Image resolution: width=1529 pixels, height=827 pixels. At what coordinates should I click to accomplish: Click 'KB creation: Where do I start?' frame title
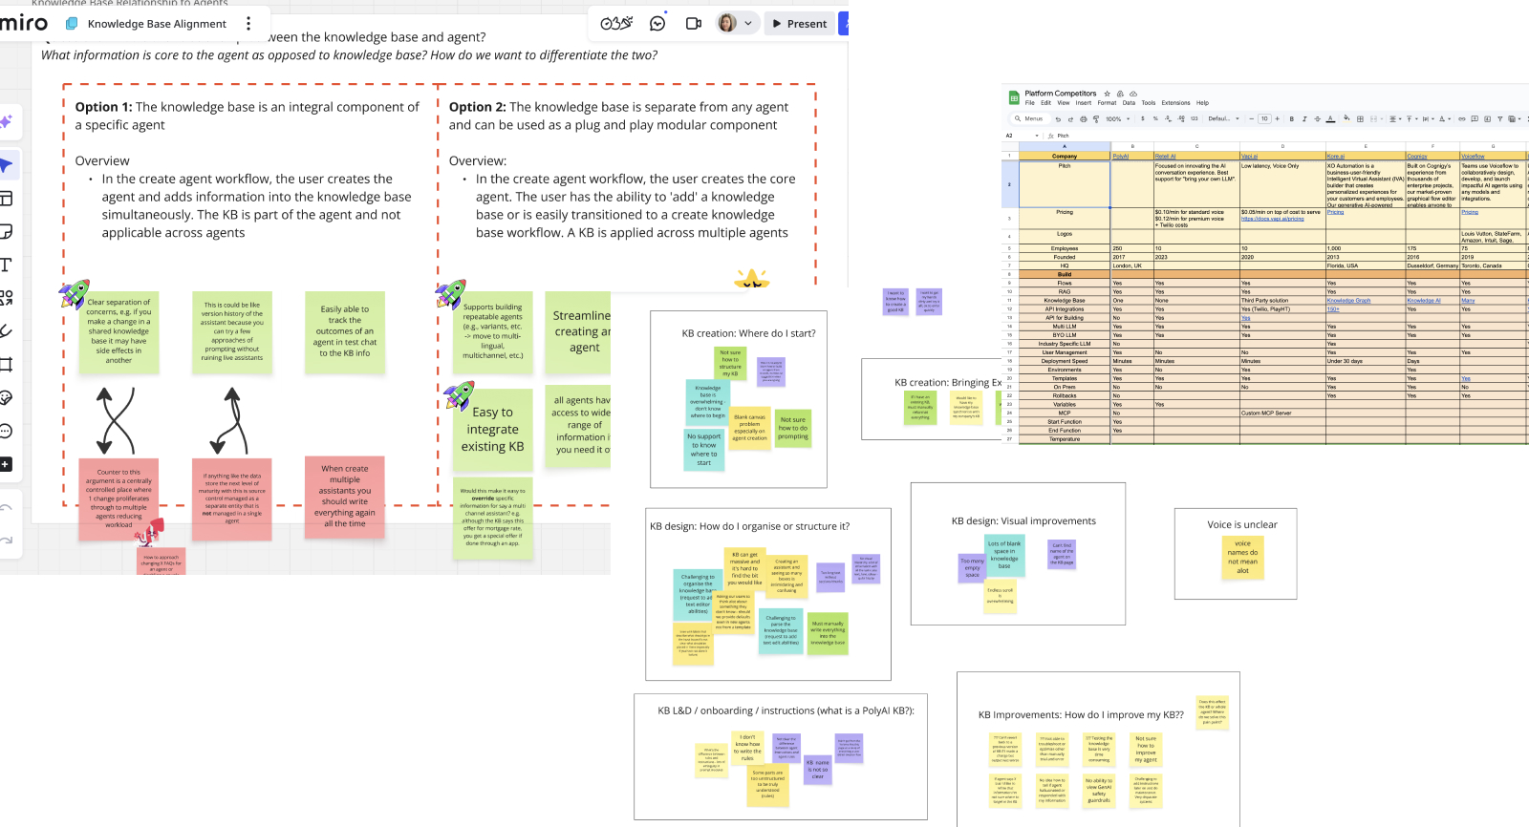click(748, 333)
